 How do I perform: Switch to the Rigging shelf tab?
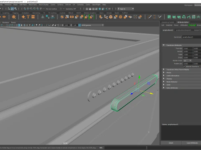[x=15, y=13]
